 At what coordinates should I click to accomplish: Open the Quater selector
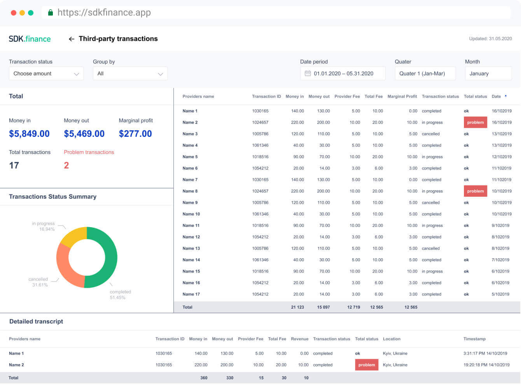[x=425, y=73]
